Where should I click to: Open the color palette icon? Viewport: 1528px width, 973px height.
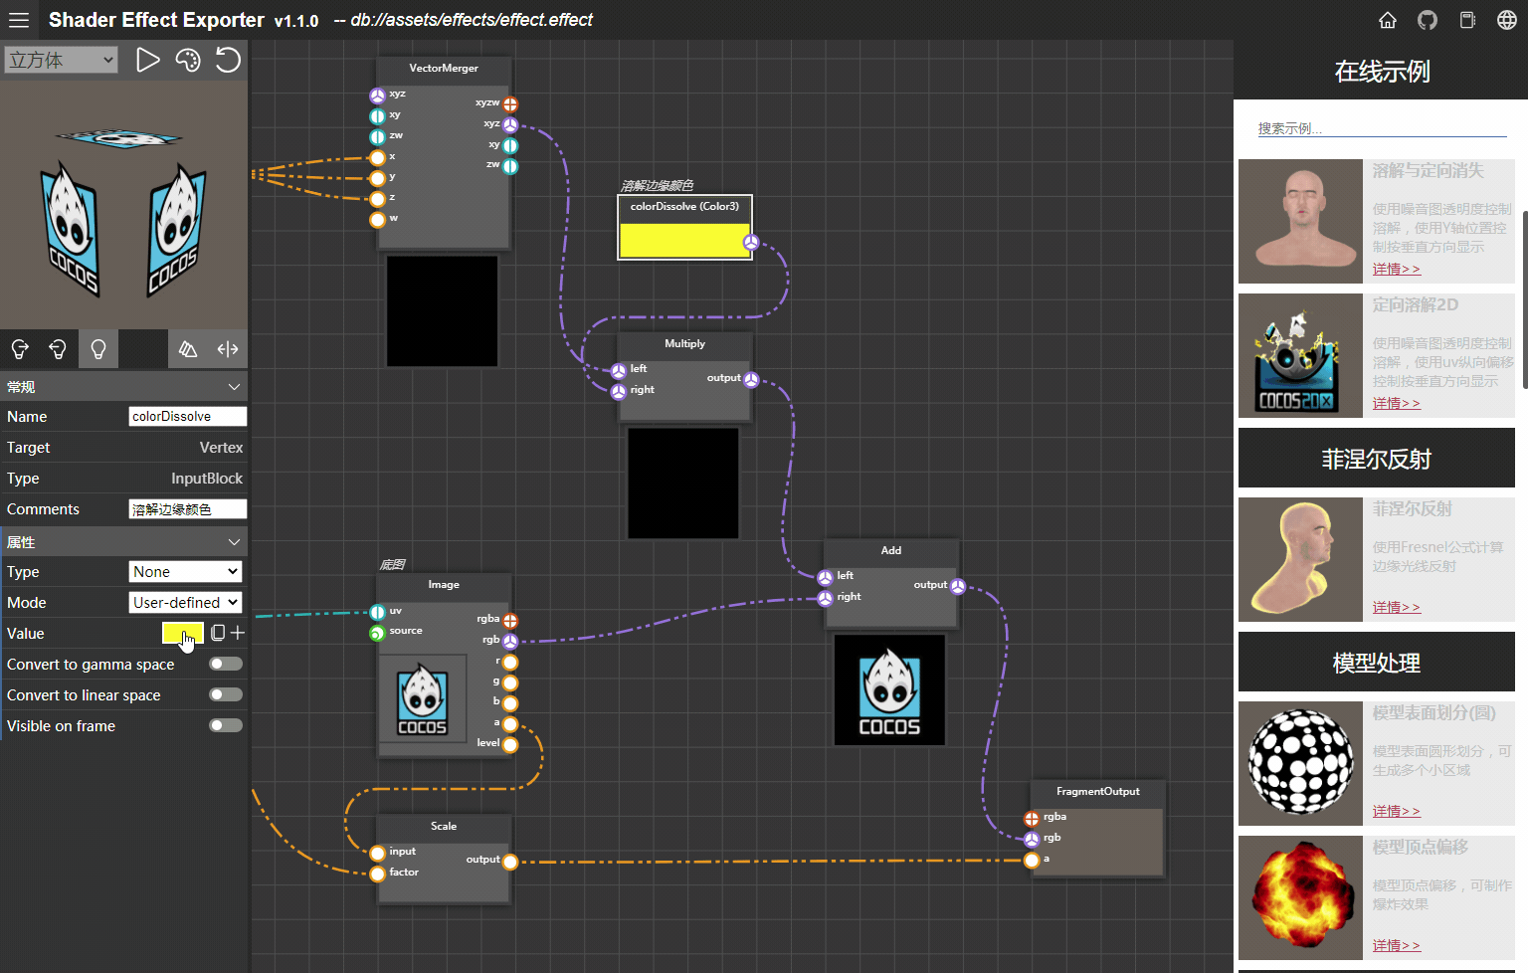188,61
